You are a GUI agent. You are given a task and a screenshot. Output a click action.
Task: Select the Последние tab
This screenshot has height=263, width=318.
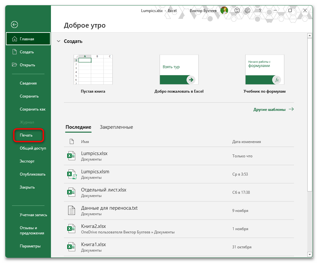[78, 127]
